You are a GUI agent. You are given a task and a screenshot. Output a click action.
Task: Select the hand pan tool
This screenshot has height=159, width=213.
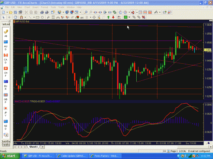[15, 17]
